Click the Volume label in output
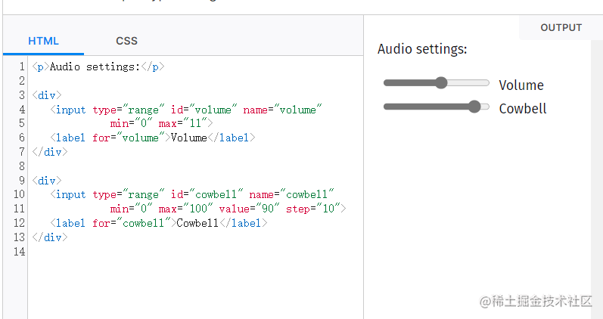This screenshot has height=319, width=603. coord(521,85)
